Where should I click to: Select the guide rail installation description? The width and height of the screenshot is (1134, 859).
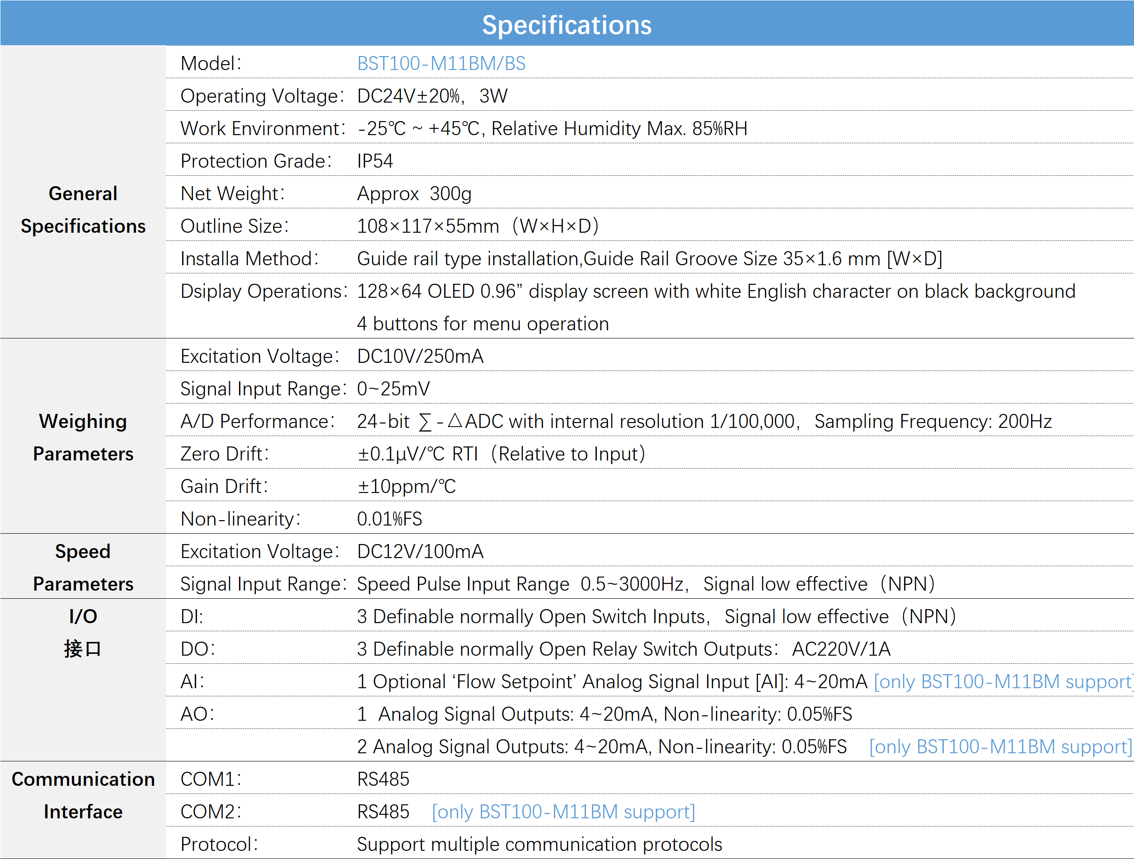[650, 258]
